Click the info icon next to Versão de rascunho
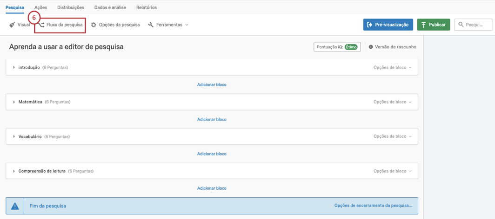Image resolution: width=495 pixels, height=219 pixels. click(371, 47)
